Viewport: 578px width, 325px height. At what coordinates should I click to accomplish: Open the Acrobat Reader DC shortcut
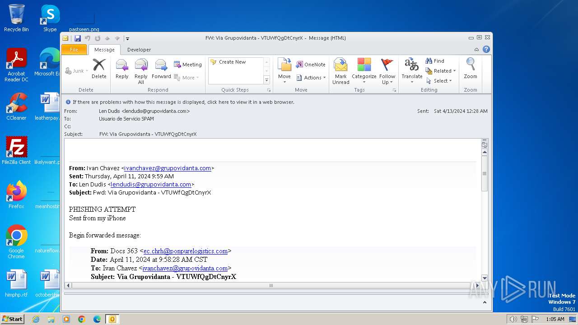[x=16, y=65]
